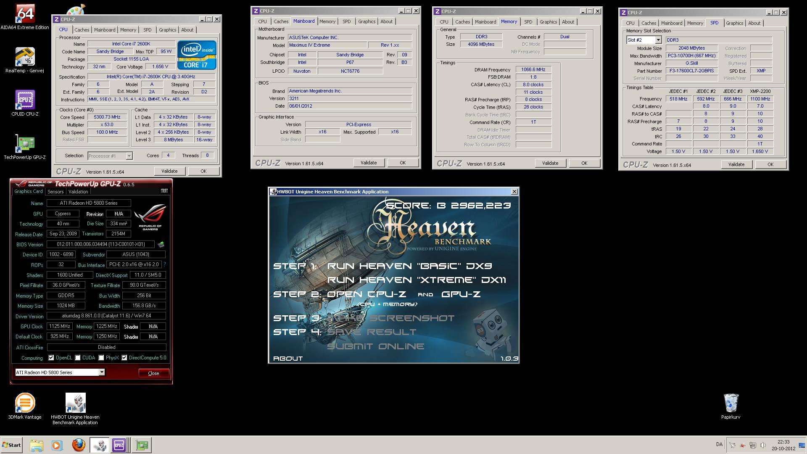Click the Model field Maximus IV Extreme
807x454 pixels.
tap(327, 45)
